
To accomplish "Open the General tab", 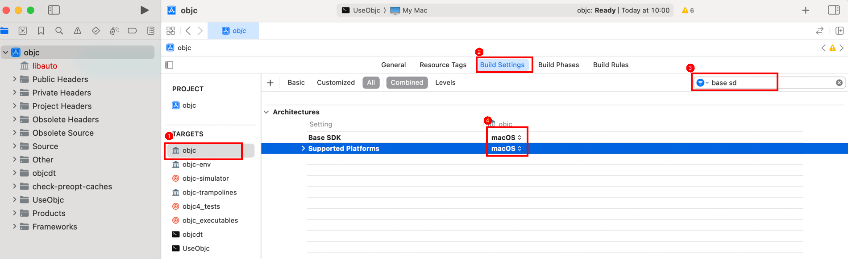I will [393, 65].
